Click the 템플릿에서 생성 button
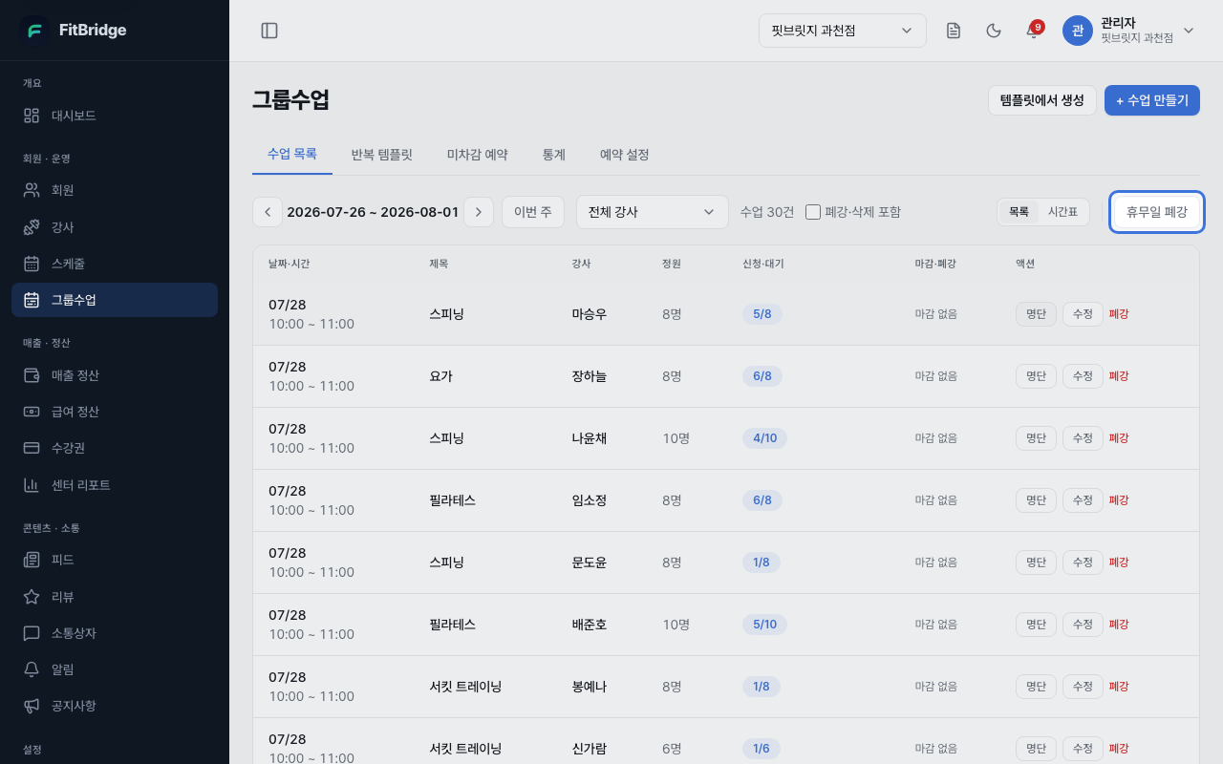 tap(1042, 100)
